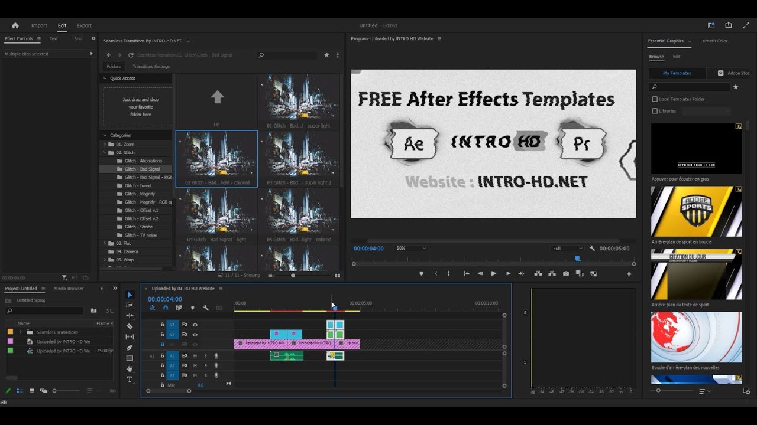Mute audio track A1
Image resolution: width=757 pixels, height=425 pixels.
pyautogui.click(x=195, y=356)
